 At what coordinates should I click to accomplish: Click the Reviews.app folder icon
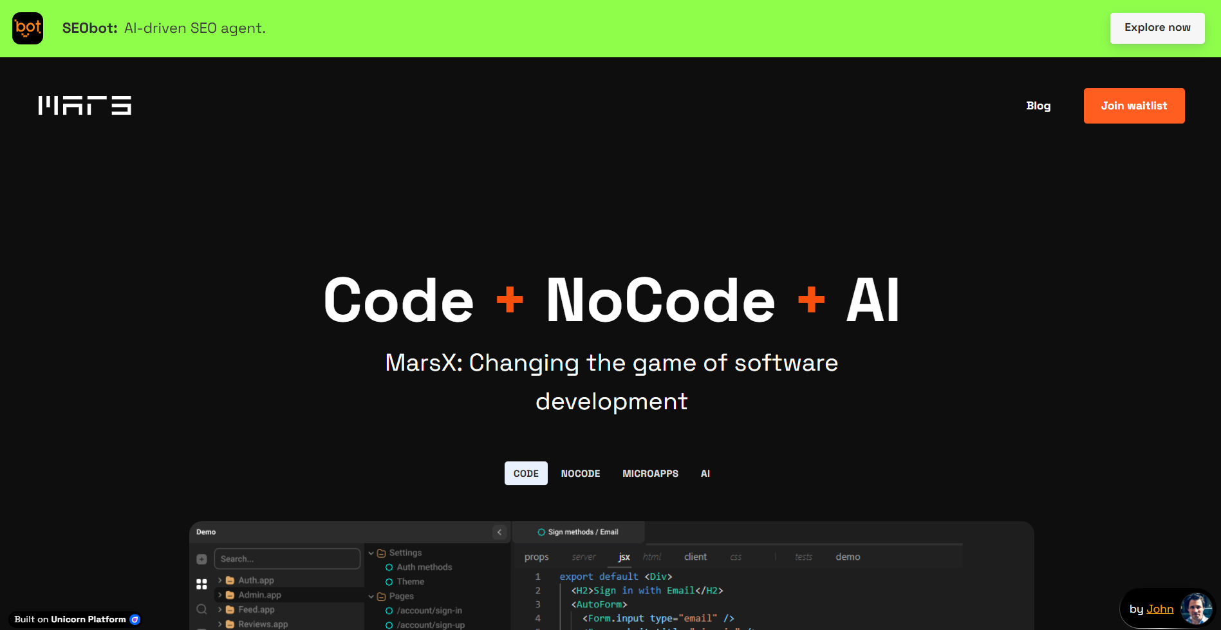[230, 624]
